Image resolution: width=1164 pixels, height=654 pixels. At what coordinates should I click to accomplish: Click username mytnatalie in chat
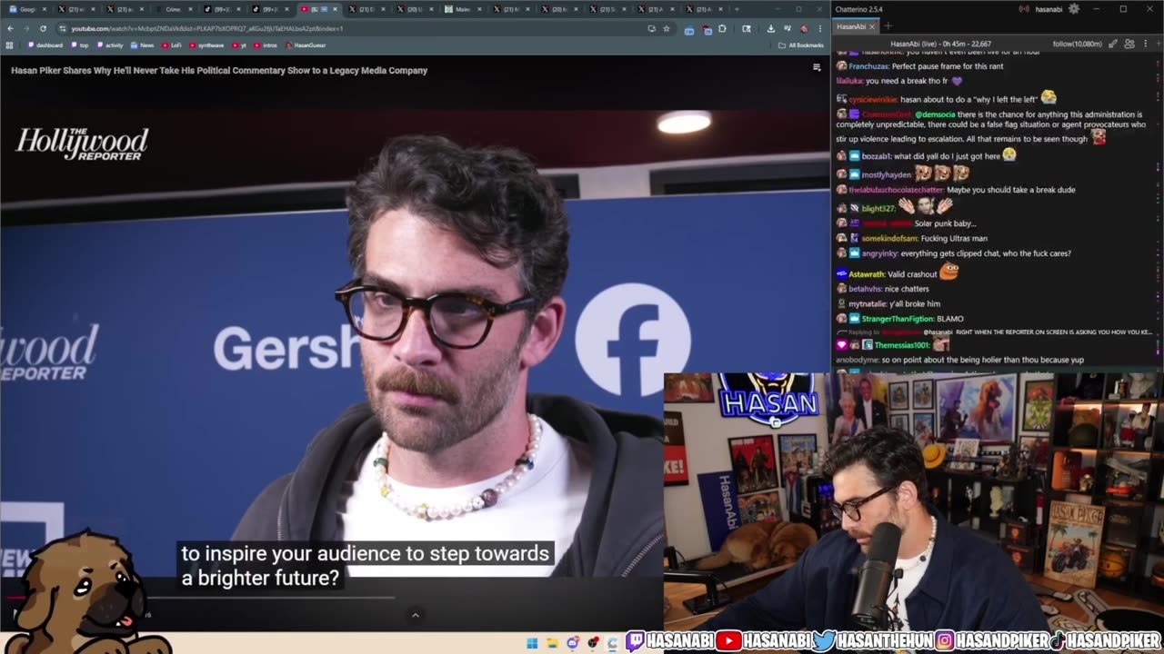[x=869, y=303]
